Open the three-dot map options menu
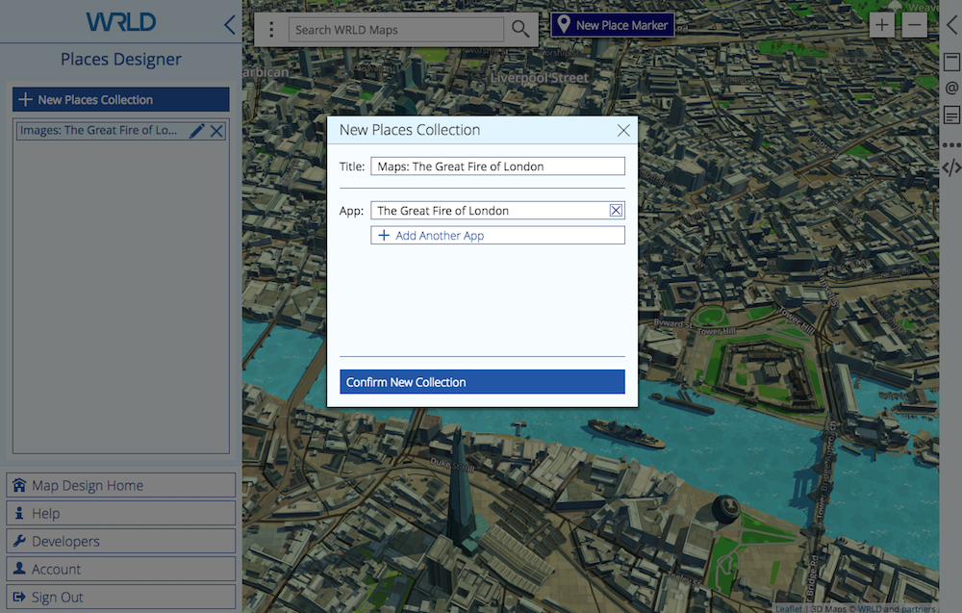Viewport: 962px width, 613px height. point(271,29)
